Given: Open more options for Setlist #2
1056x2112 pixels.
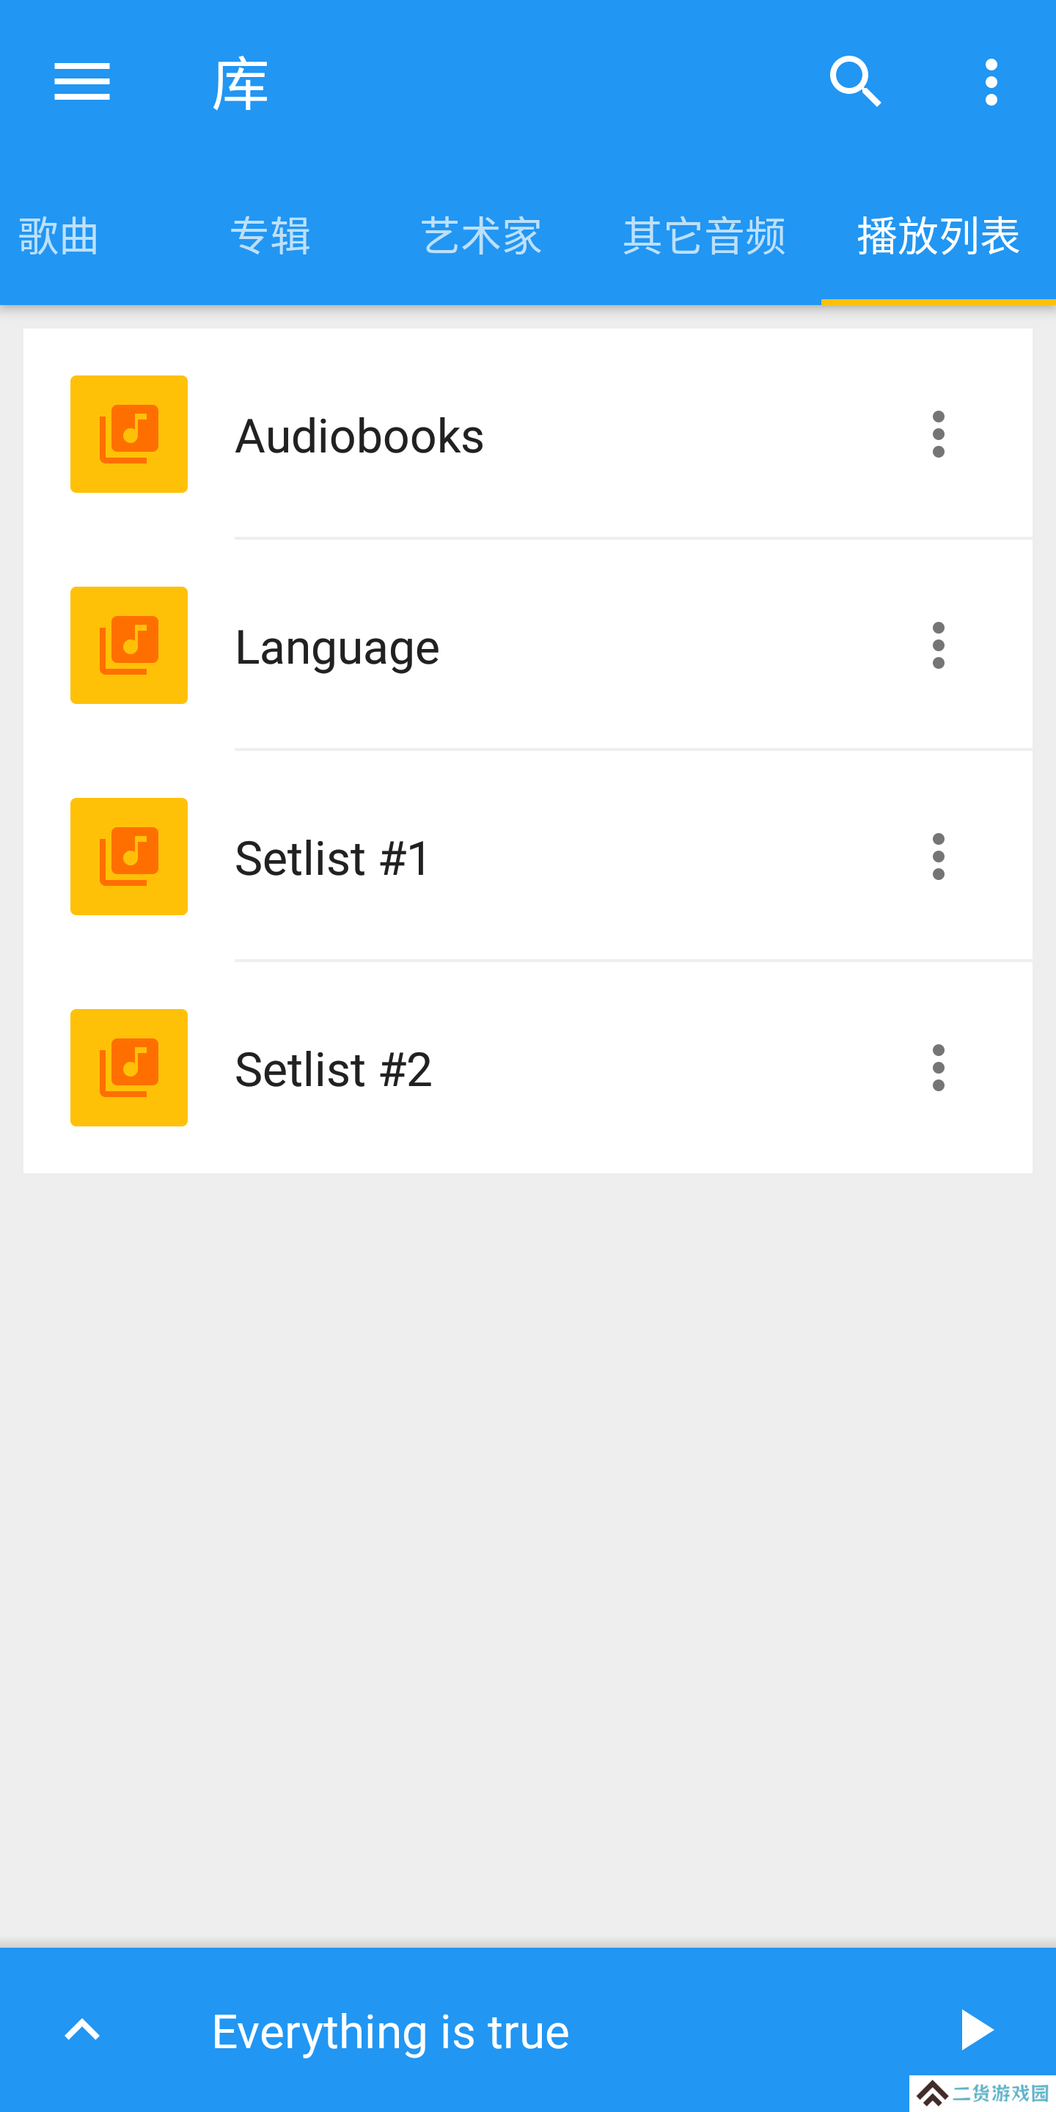Looking at the screenshot, I should 938,1068.
